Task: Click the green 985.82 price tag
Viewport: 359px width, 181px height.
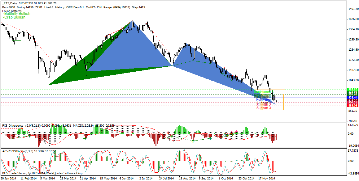Action: coord(352,89)
